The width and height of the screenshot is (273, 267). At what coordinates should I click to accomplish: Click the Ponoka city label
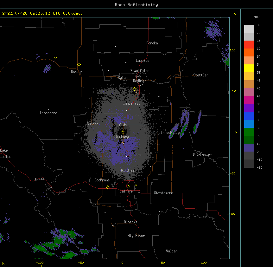click(152, 43)
